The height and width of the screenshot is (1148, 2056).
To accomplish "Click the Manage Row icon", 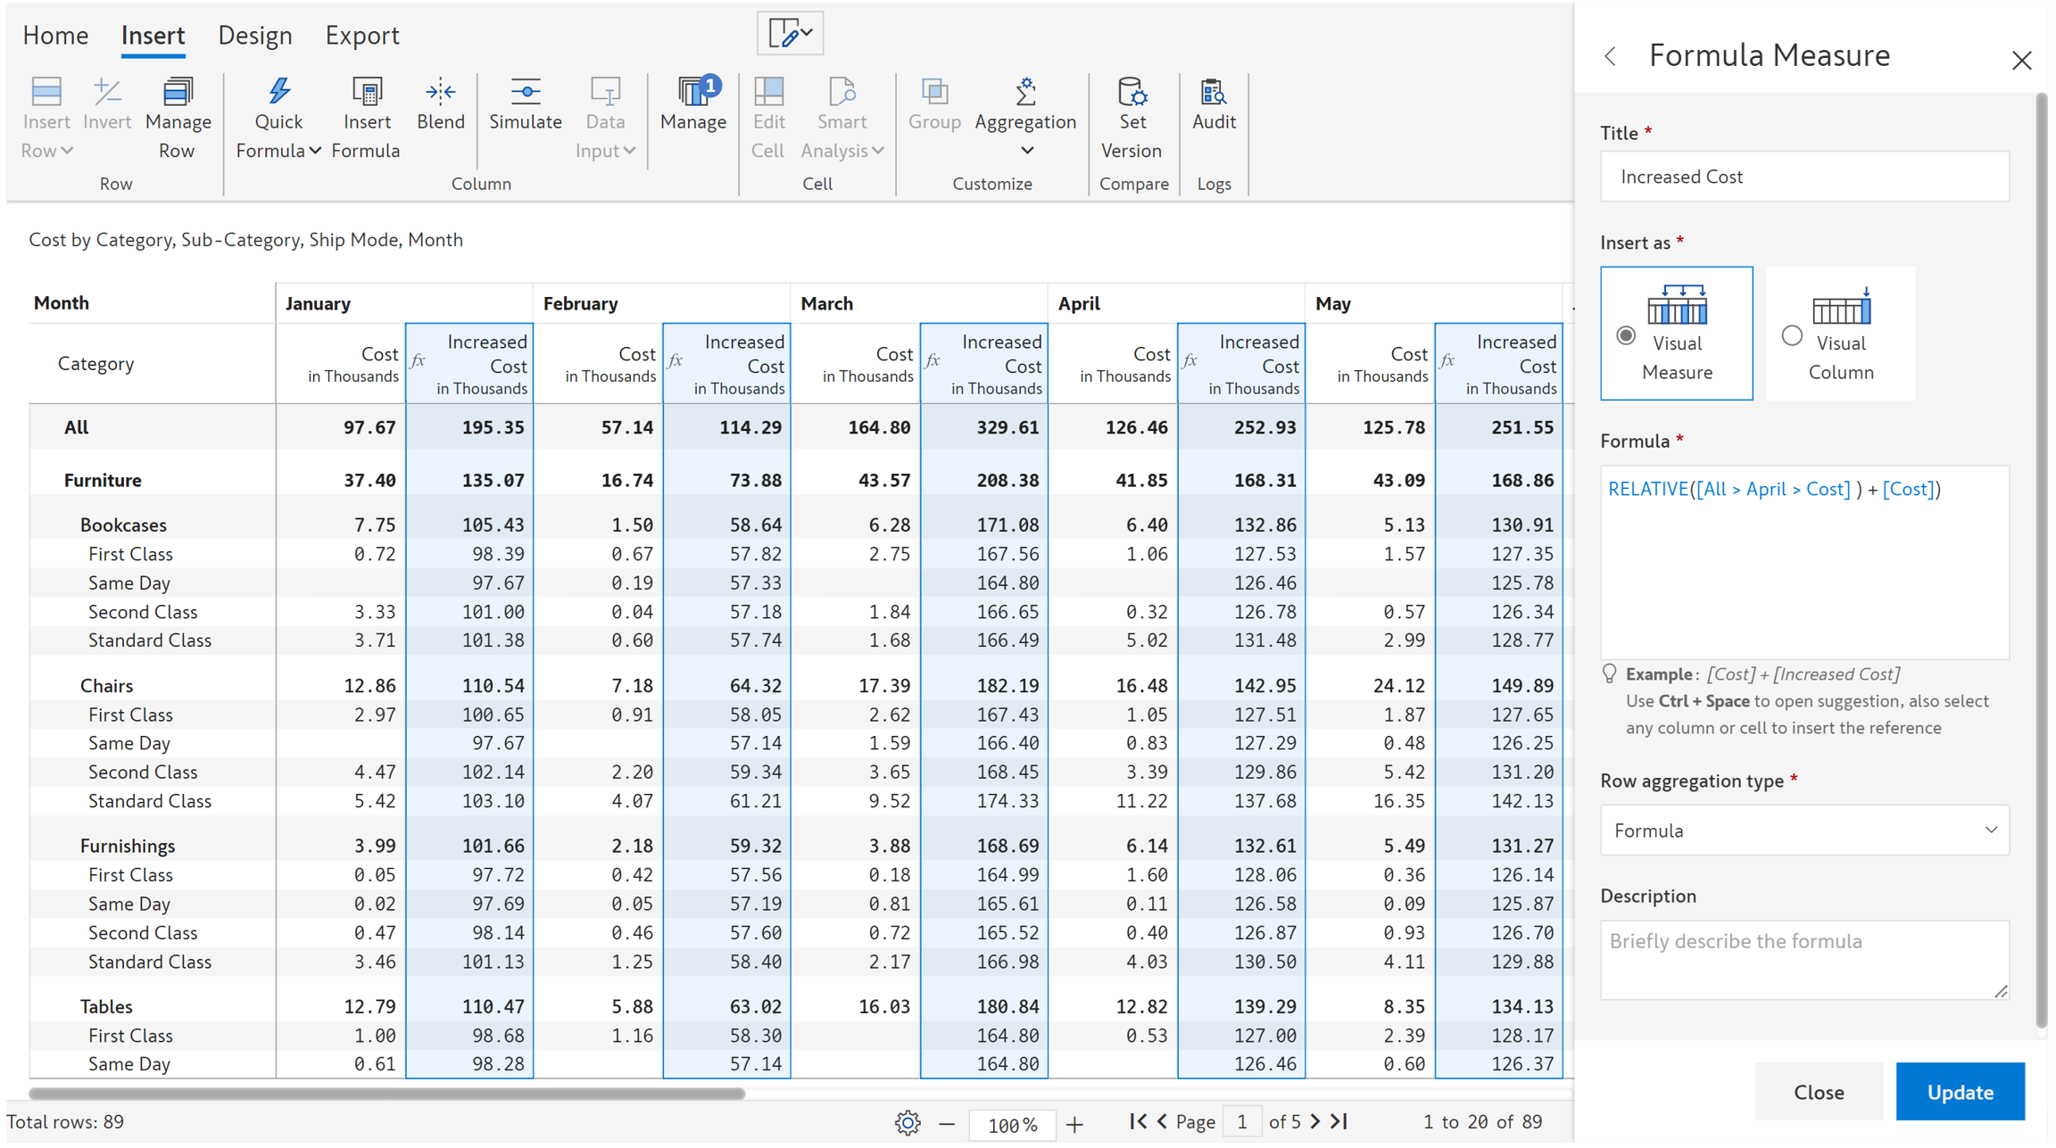I will point(178,93).
